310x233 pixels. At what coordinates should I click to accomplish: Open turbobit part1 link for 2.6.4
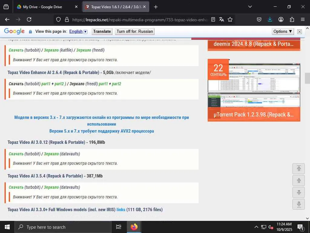[46, 84]
